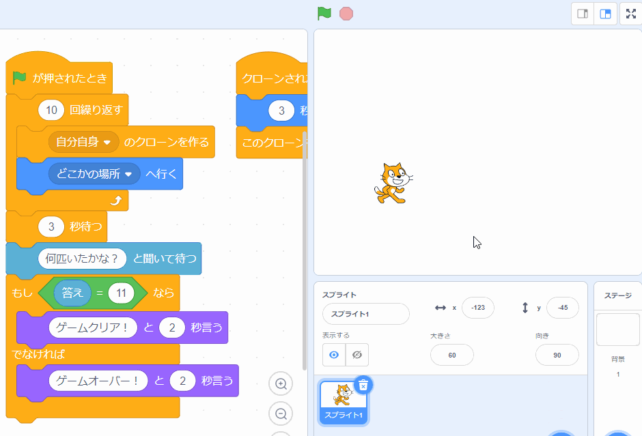The height and width of the screenshot is (436, 642).
Task: Click the red stop sign
Action: tap(347, 13)
